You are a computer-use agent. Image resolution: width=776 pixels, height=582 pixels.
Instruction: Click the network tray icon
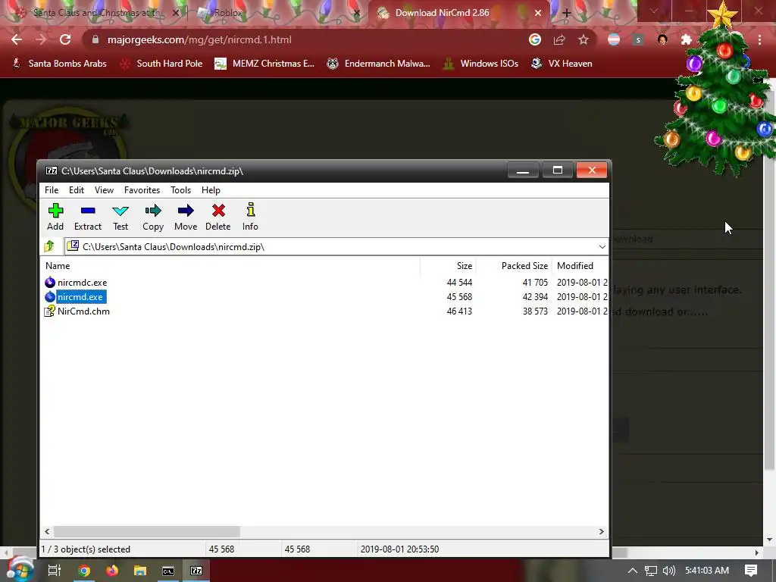click(x=651, y=571)
